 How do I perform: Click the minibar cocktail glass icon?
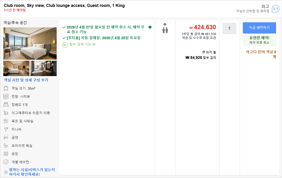click(6, 129)
